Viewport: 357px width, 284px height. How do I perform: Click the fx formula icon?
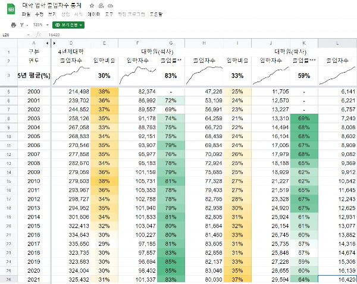(x=38, y=35)
